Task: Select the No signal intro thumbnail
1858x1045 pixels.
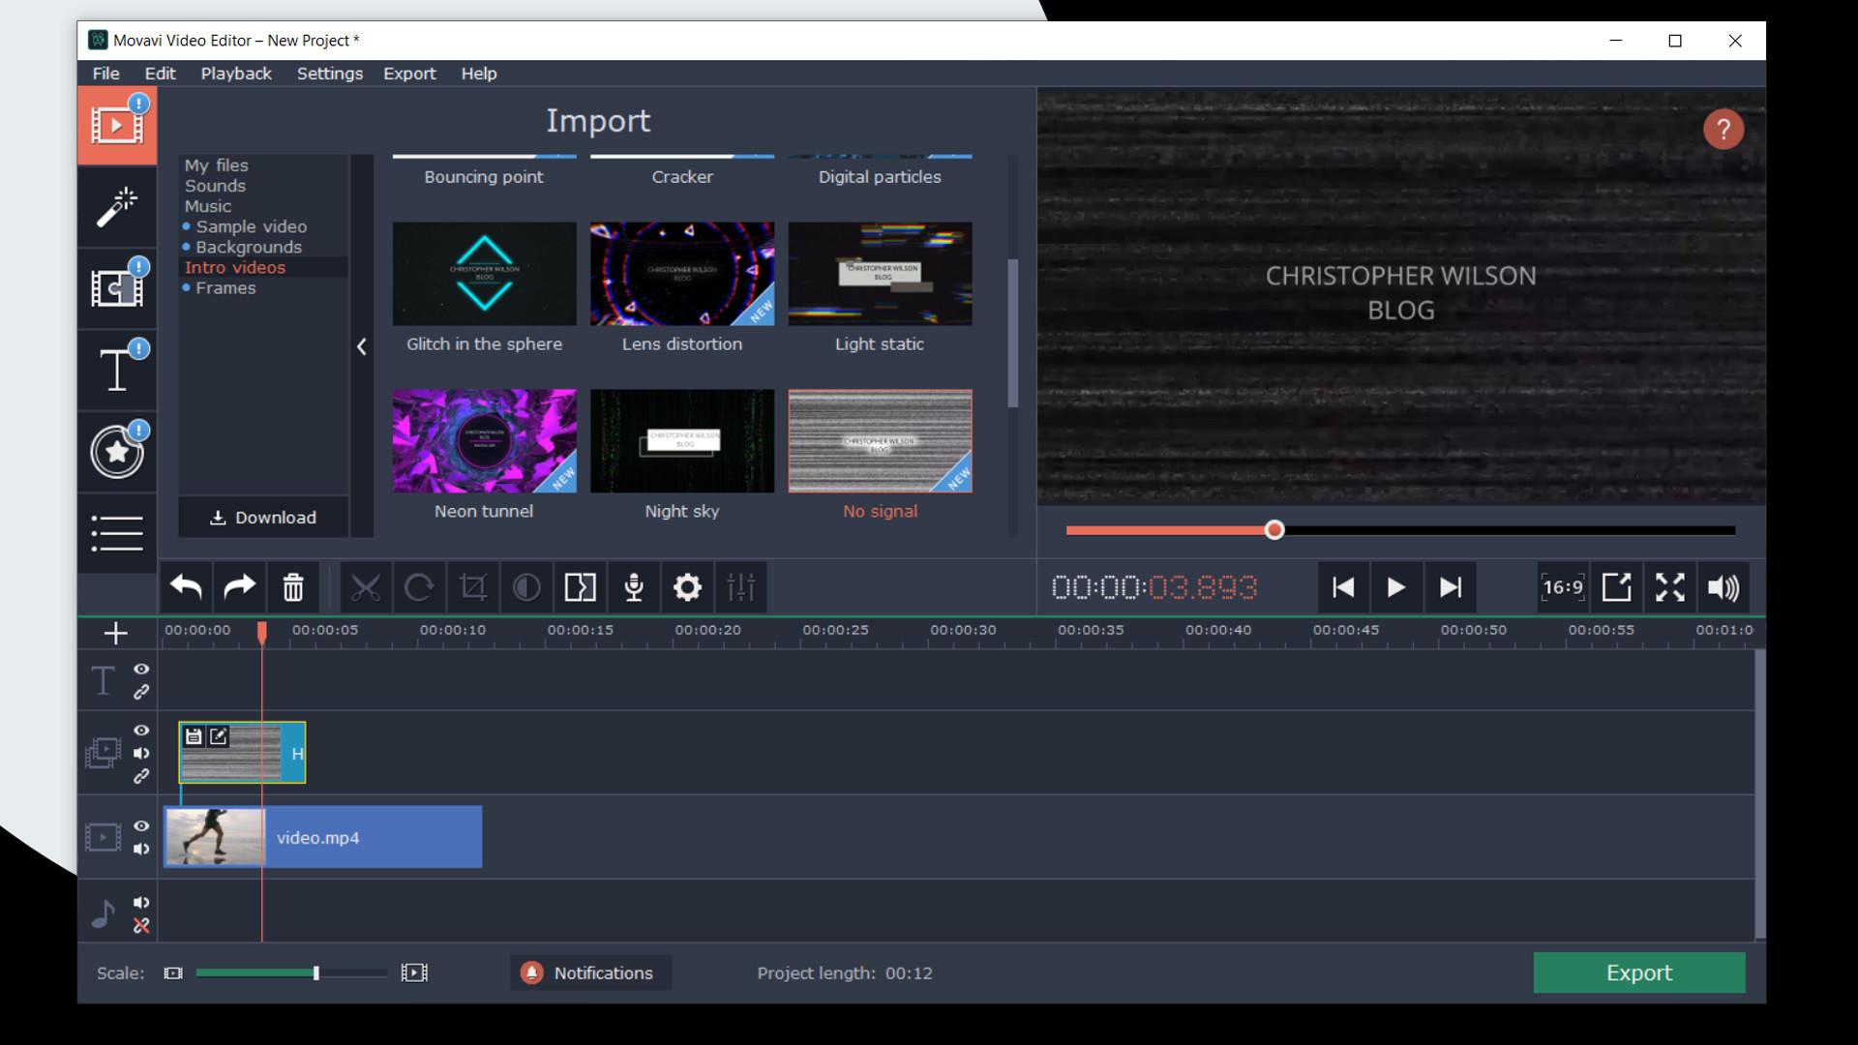Action: coord(880,441)
